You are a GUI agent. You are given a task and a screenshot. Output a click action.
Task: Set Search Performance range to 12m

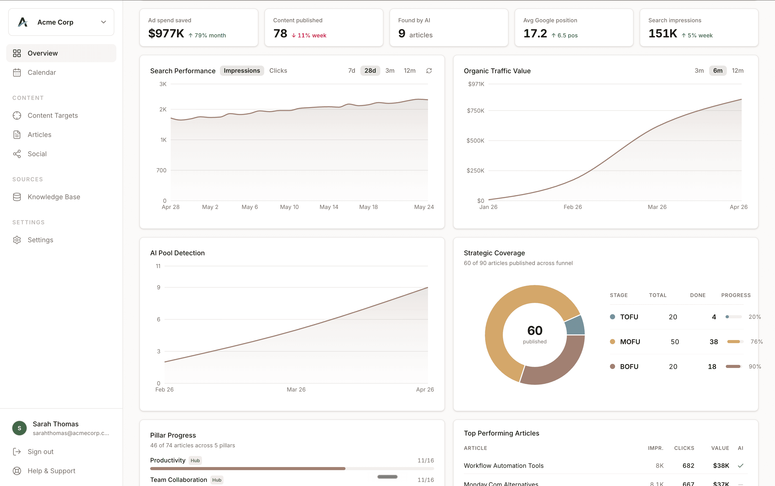point(410,71)
